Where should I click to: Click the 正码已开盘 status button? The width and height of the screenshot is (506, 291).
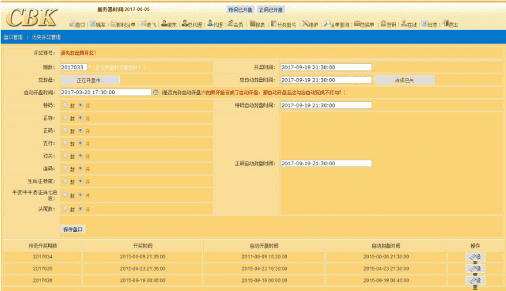point(271,10)
